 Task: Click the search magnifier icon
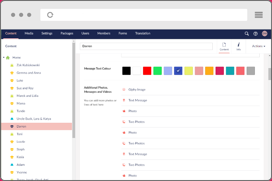[247, 34]
